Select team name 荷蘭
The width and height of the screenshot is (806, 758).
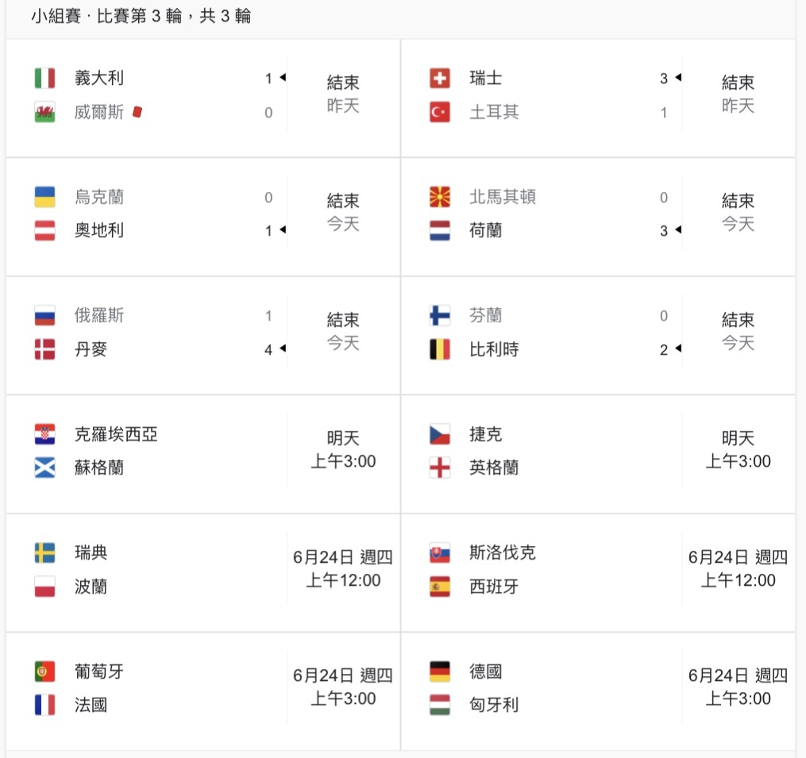[x=485, y=230]
